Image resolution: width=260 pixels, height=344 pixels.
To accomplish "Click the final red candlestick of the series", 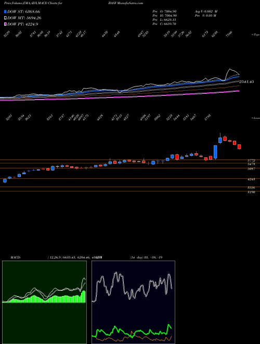I will click(x=239, y=146).
